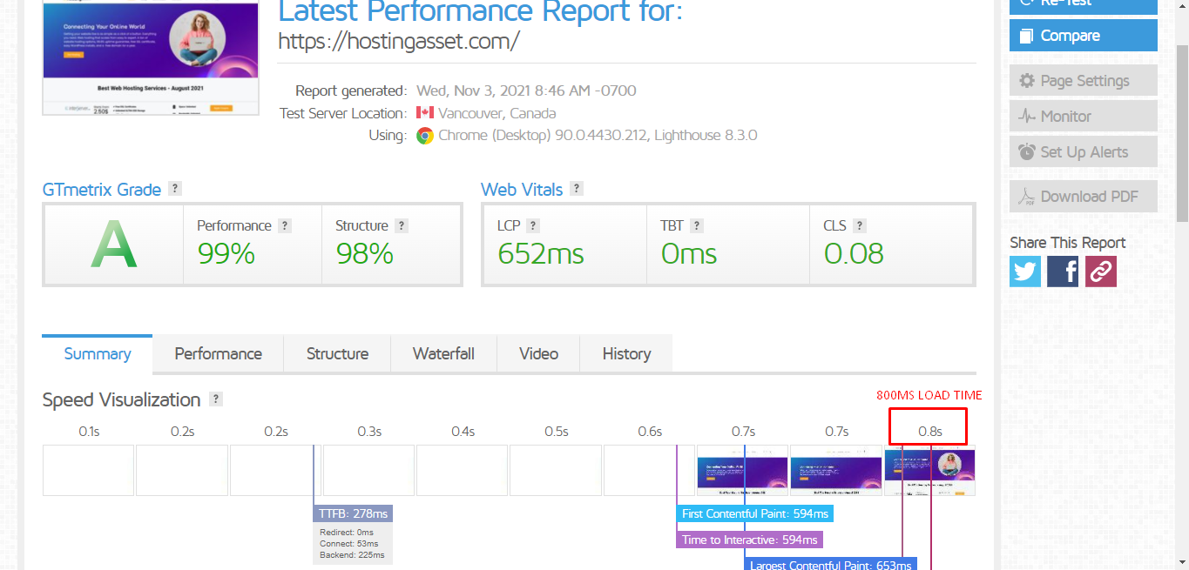Click the Chrome browser icon
The image size is (1189, 570).
coord(425,136)
